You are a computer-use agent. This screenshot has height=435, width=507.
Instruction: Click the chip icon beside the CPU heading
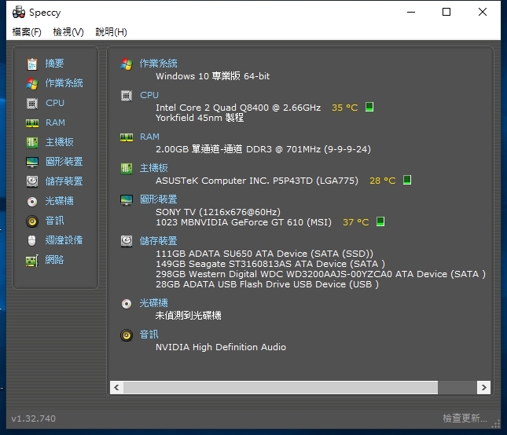(127, 96)
